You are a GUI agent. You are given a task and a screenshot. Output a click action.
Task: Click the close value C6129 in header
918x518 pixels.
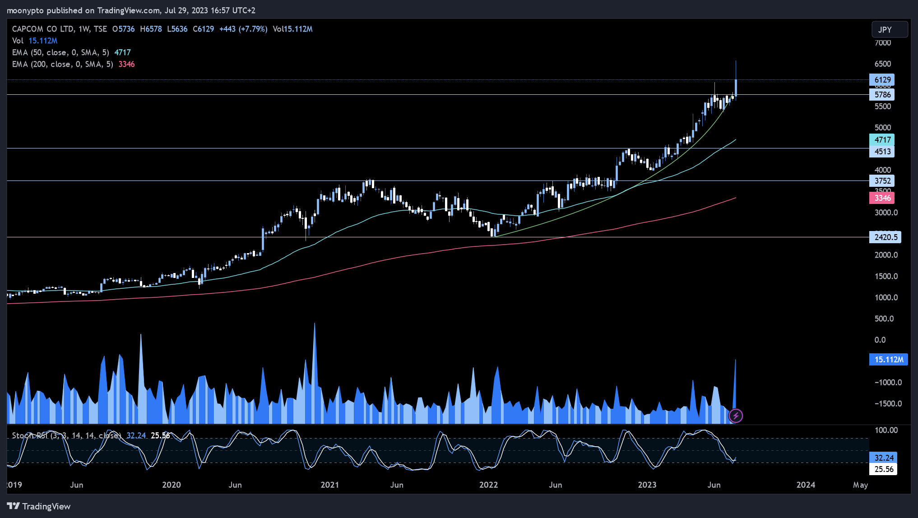(203, 29)
